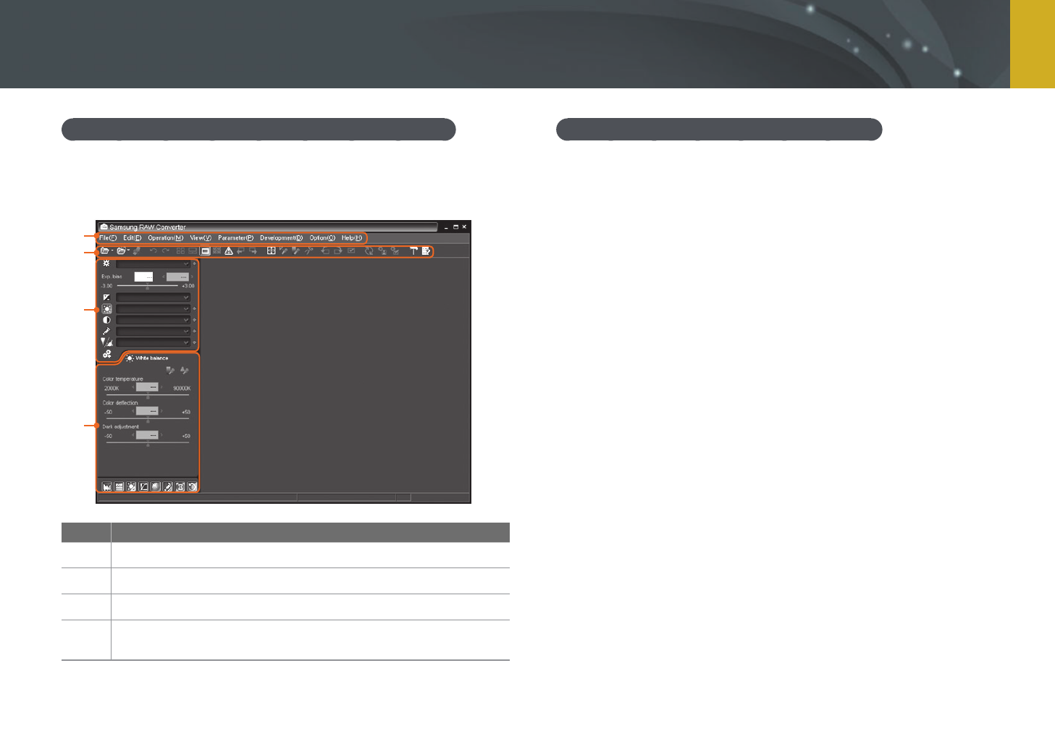Open the Parameter menu
1055x747 pixels.
coord(235,238)
